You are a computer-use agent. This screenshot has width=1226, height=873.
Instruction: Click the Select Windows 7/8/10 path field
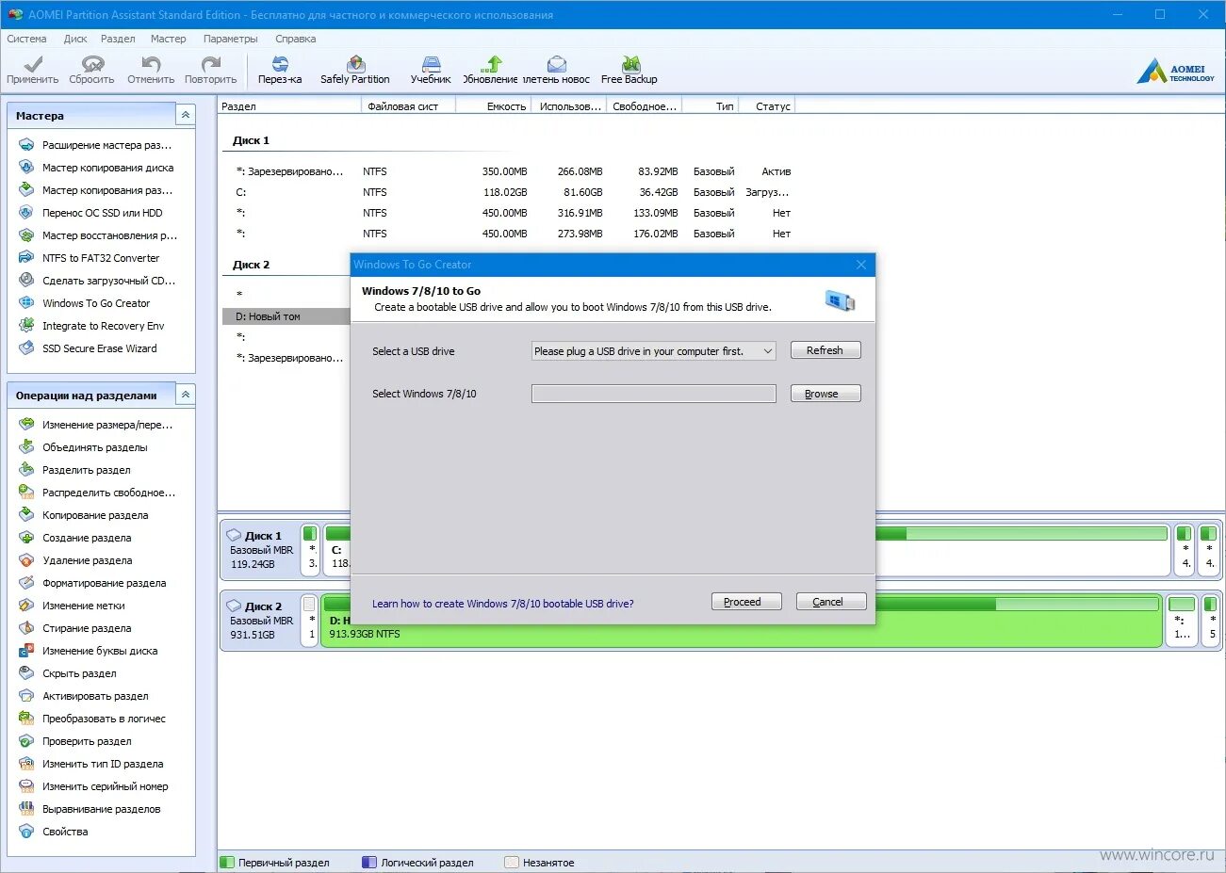[654, 394]
